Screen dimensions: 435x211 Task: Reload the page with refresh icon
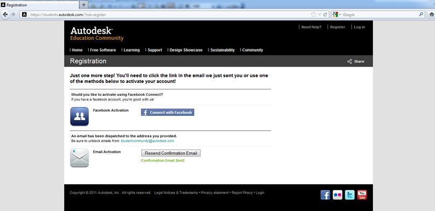pos(325,15)
